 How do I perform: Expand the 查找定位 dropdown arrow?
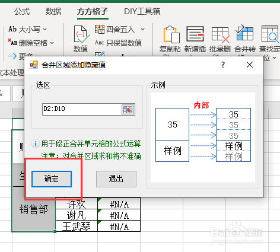[x=275, y=58]
